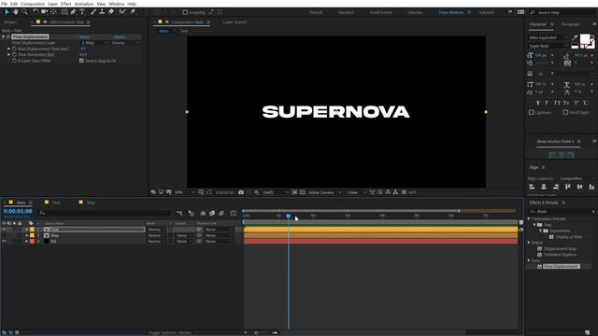Open Time Displacement Layer dropdown
This screenshot has width=598, height=336.
pos(94,43)
